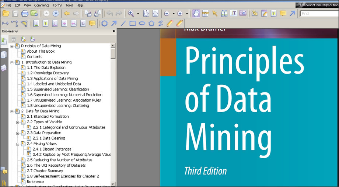Click the Snapshot camera tool
Viewport: 339px width, 187px height.
click(243, 14)
